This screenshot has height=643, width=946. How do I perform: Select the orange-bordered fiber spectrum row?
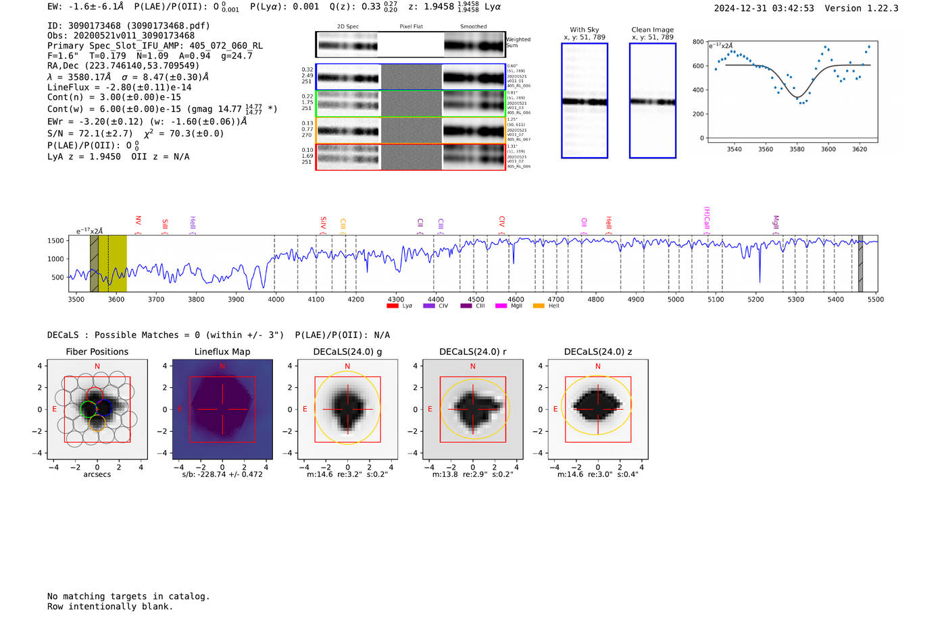click(410, 130)
